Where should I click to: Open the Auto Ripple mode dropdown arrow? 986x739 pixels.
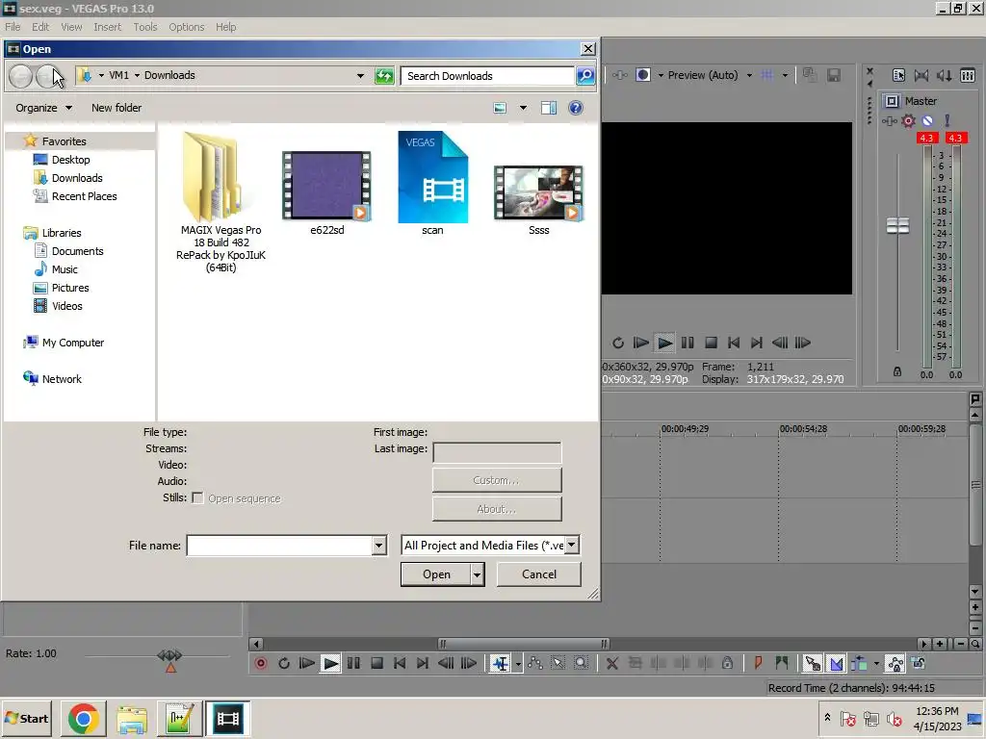click(x=876, y=664)
